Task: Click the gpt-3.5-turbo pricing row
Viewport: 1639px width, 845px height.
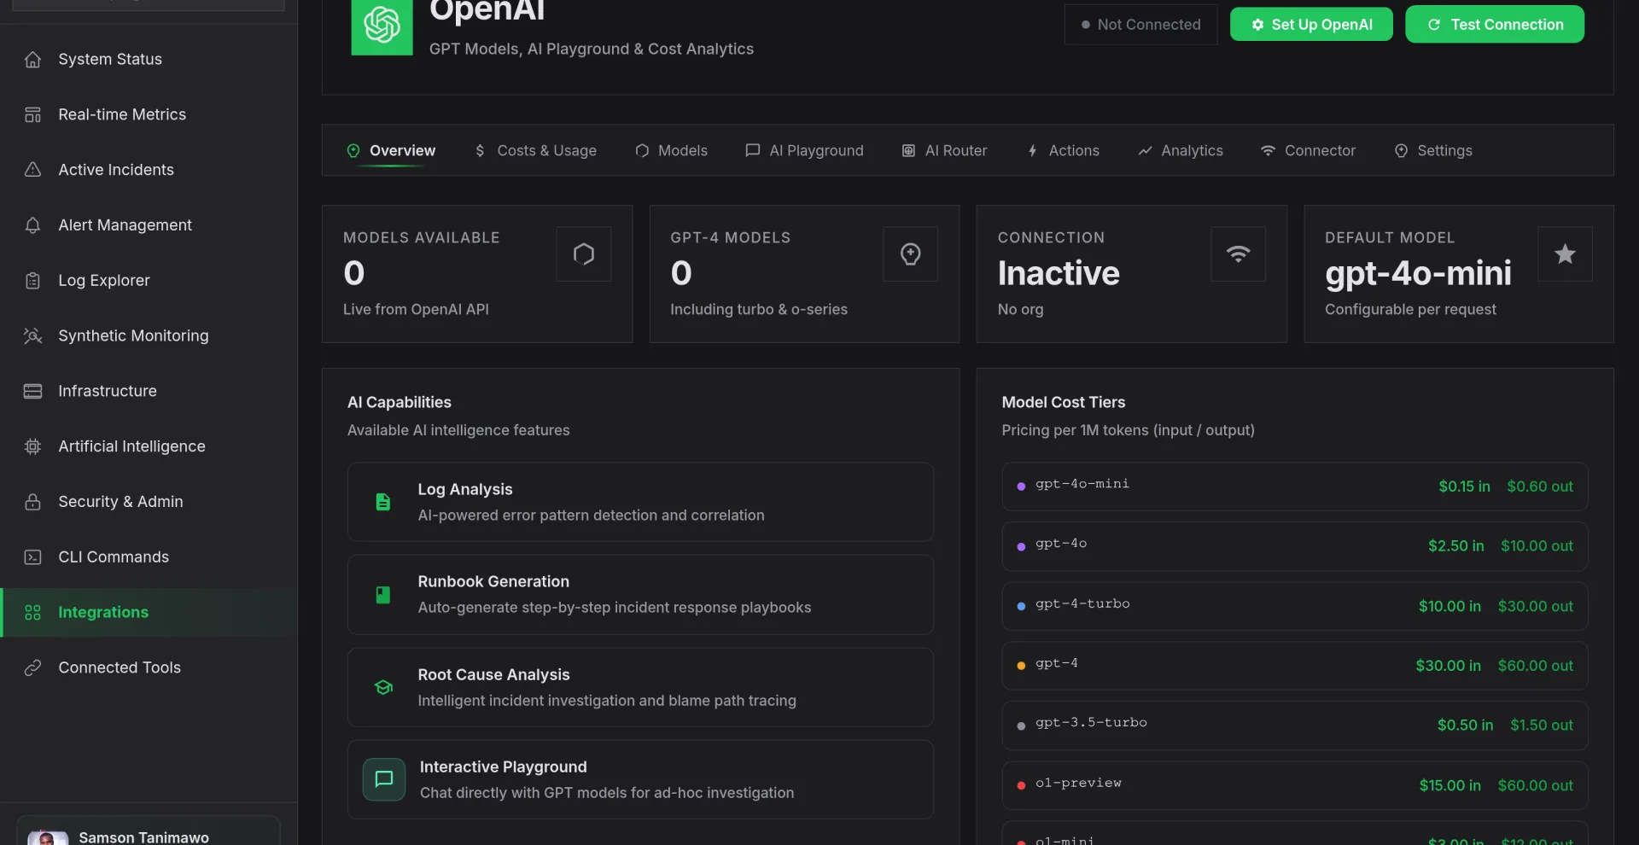Action: pos(1295,726)
